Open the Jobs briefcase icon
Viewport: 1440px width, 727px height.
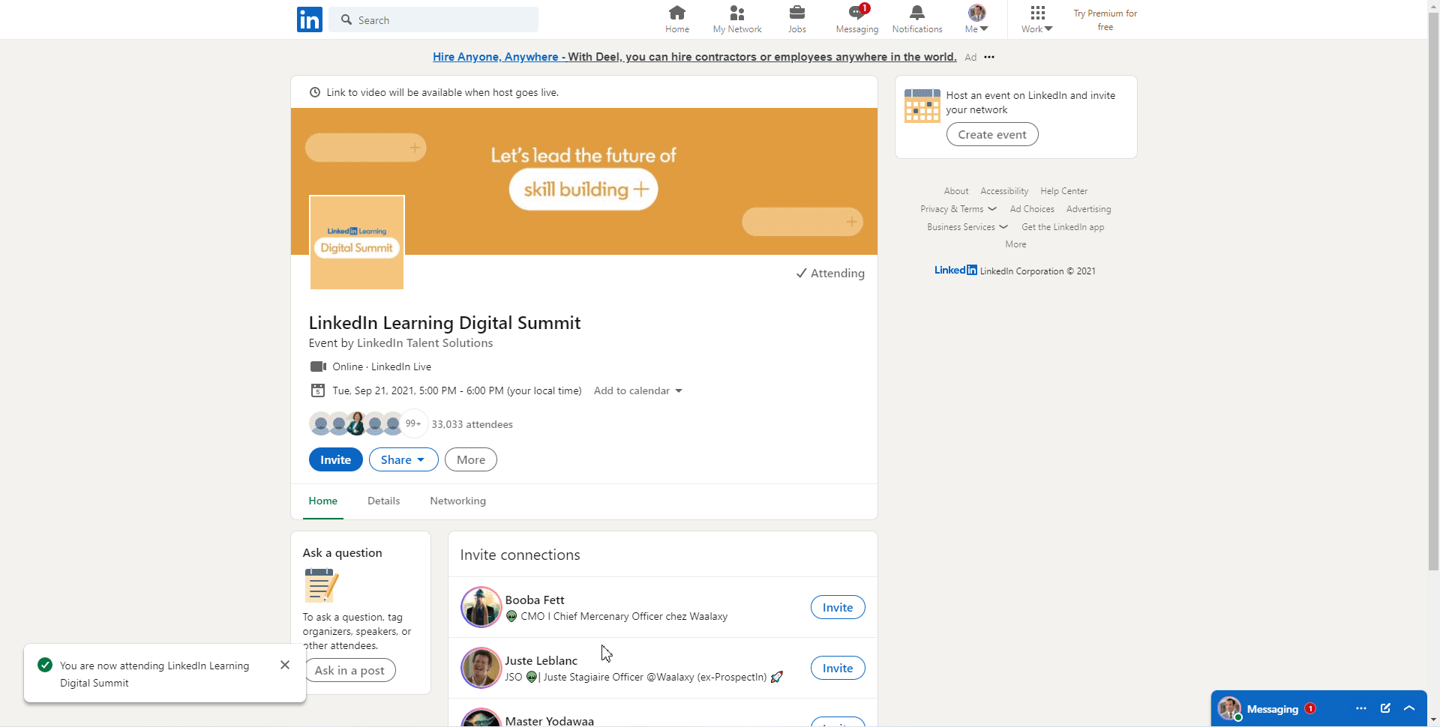point(797,19)
